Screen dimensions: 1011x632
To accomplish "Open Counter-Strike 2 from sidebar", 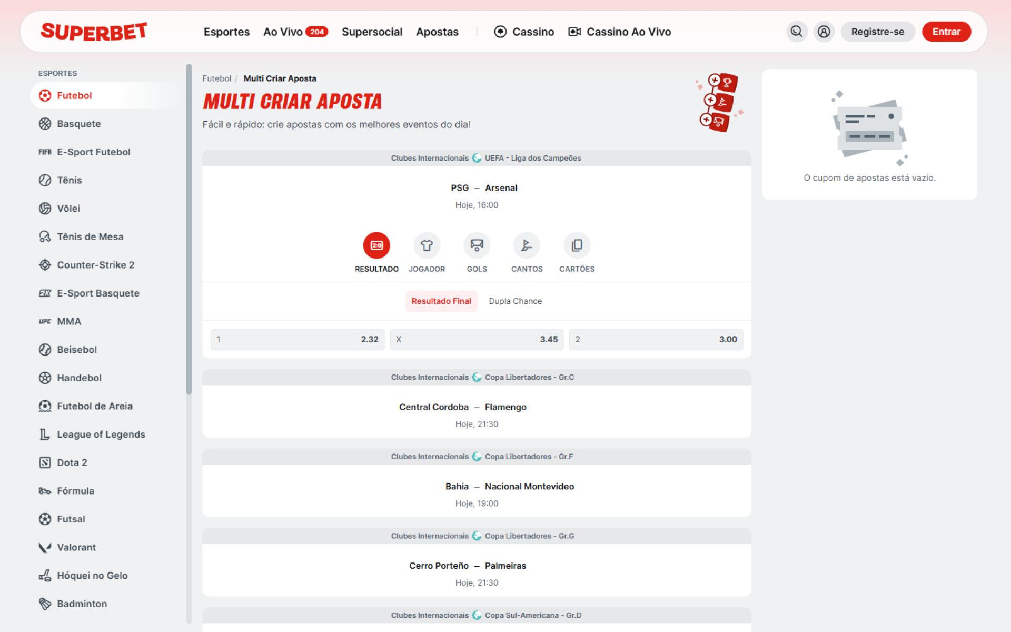I will point(95,265).
